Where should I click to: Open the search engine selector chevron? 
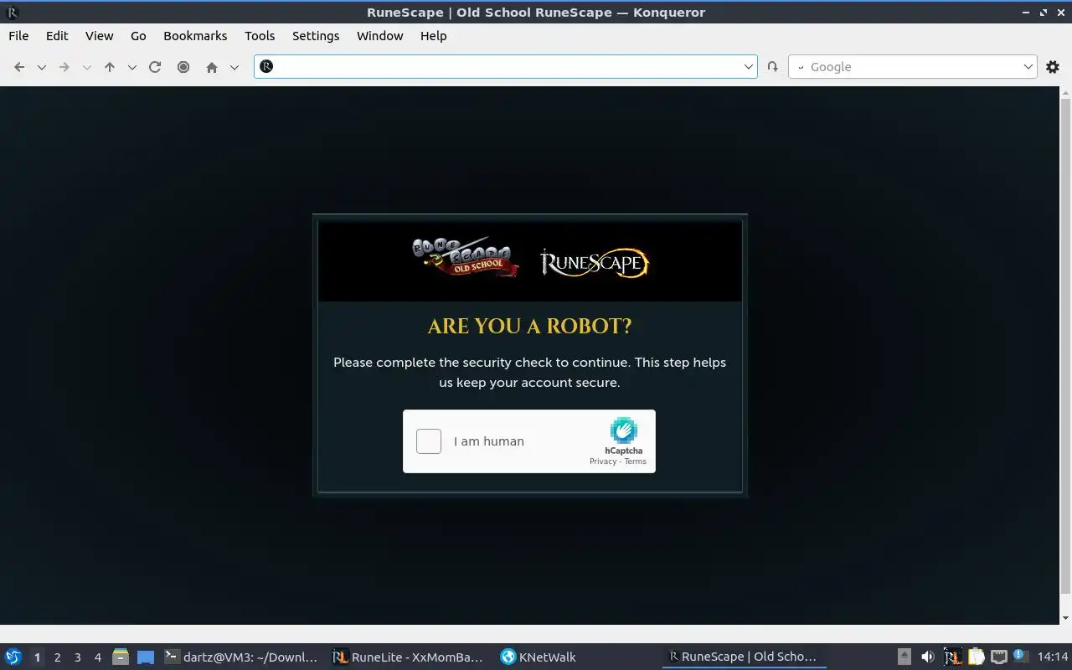pos(801,67)
